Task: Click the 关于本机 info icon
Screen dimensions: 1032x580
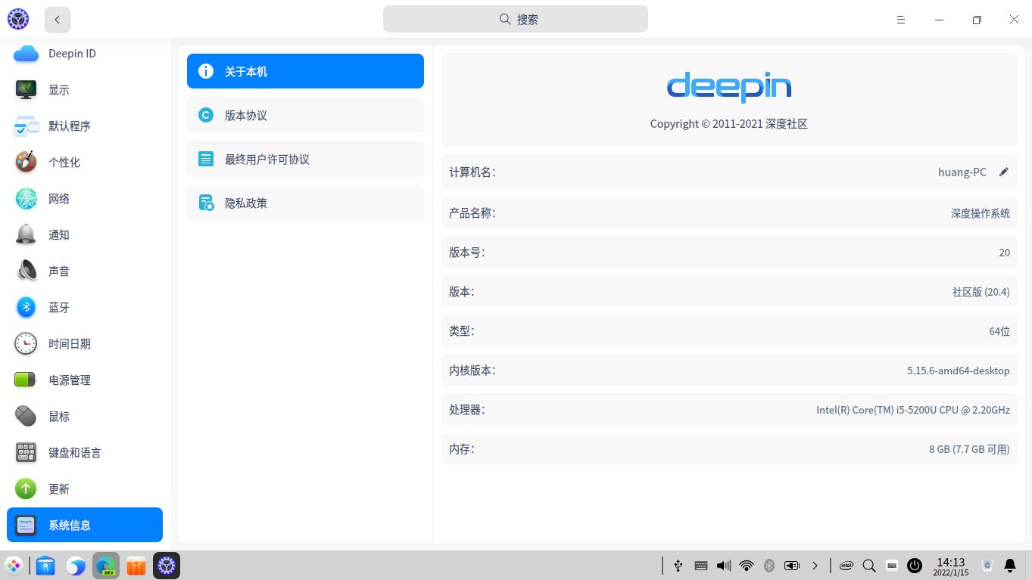Action: (x=205, y=71)
